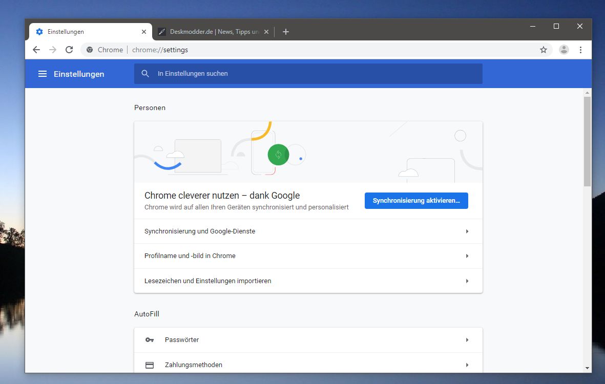Open the Einstellungen hamburger menu
Viewport: 605px width, 384px height.
[x=43, y=74]
